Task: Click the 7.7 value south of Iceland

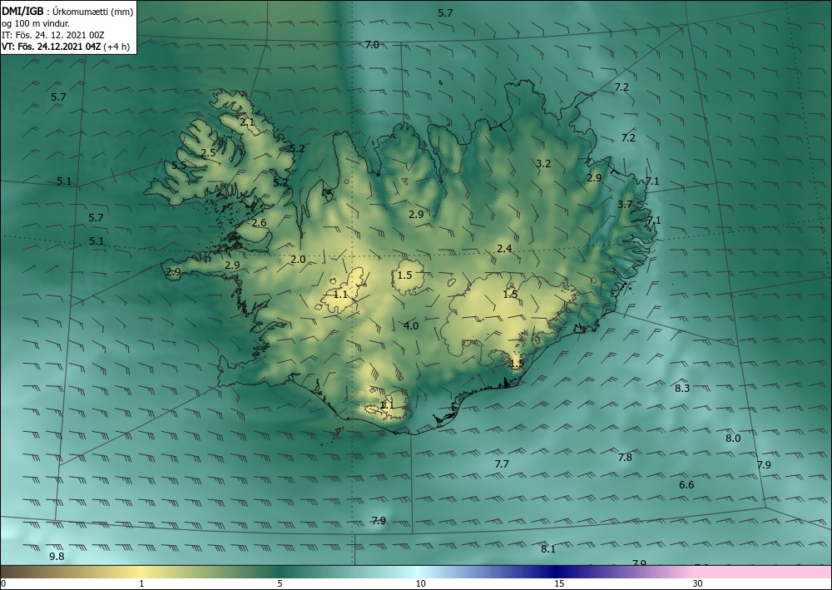Action: [502, 464]
